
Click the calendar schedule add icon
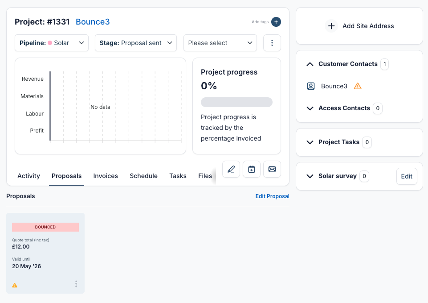(x=251, y=169)
